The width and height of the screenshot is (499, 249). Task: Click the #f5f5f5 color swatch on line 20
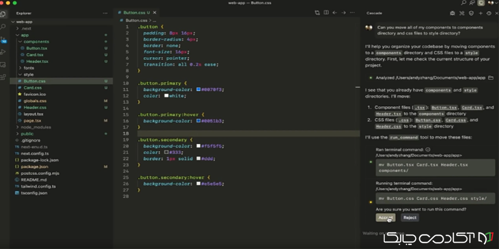coord(199,146)
